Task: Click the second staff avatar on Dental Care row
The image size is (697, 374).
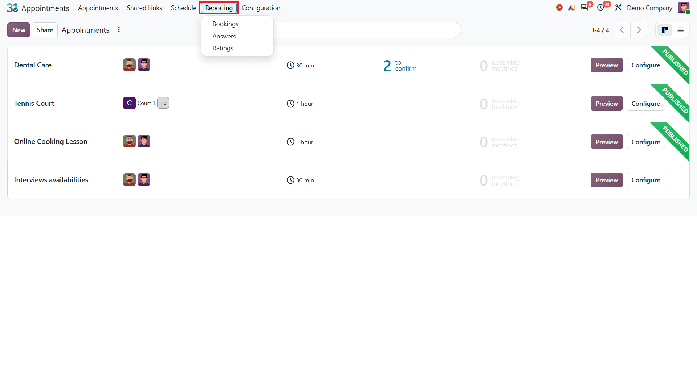Action: click(144, 65)
